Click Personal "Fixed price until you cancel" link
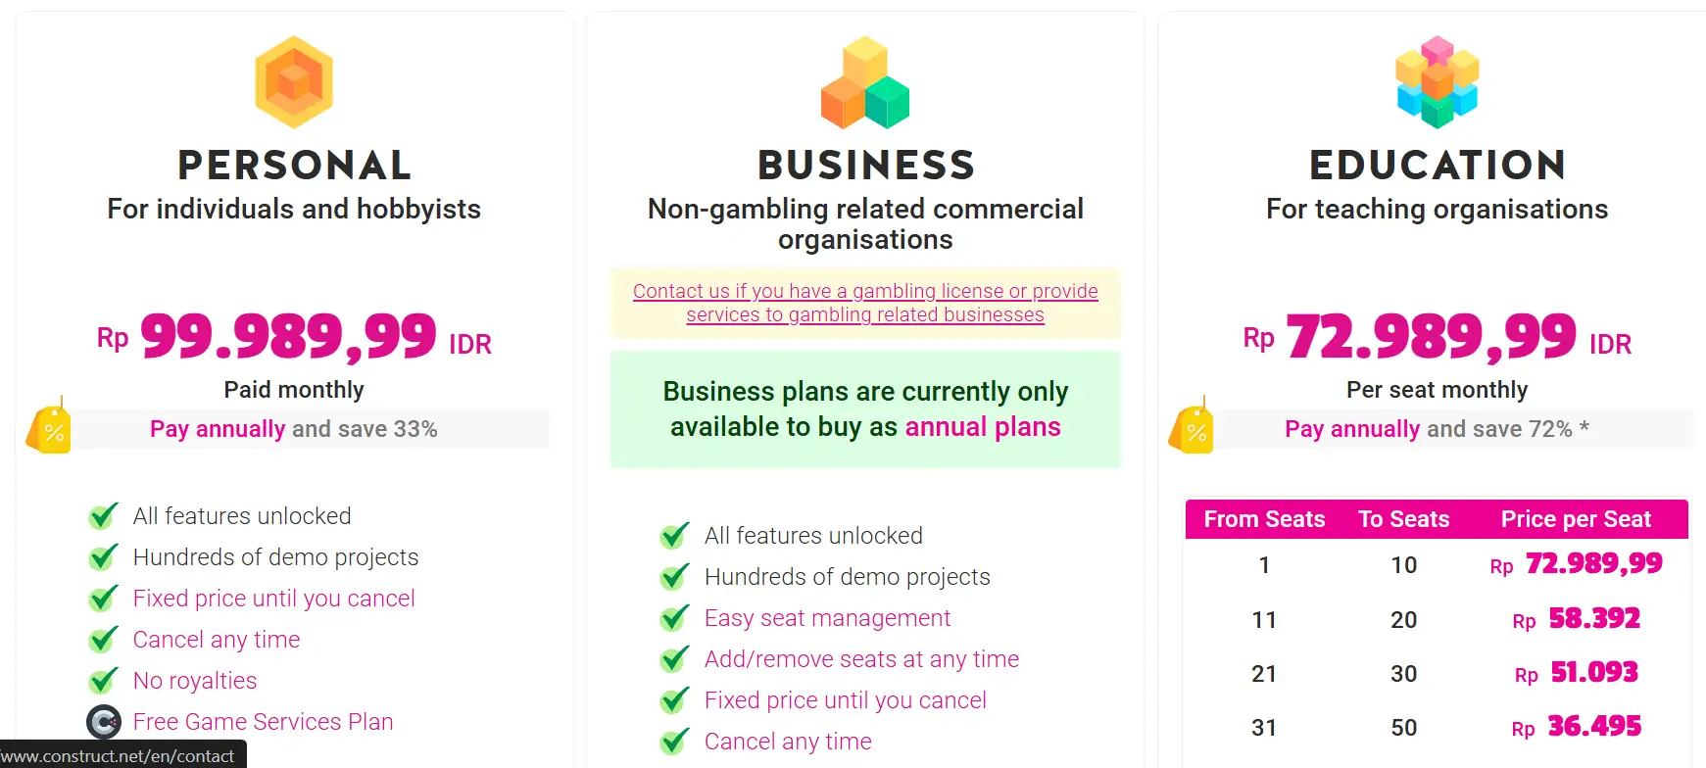The image size is (1706, 768). point(273,599)
